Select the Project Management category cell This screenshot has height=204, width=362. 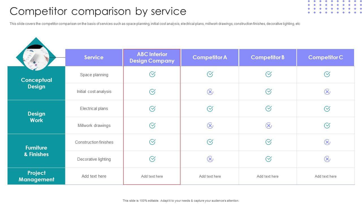click(36, 176)
